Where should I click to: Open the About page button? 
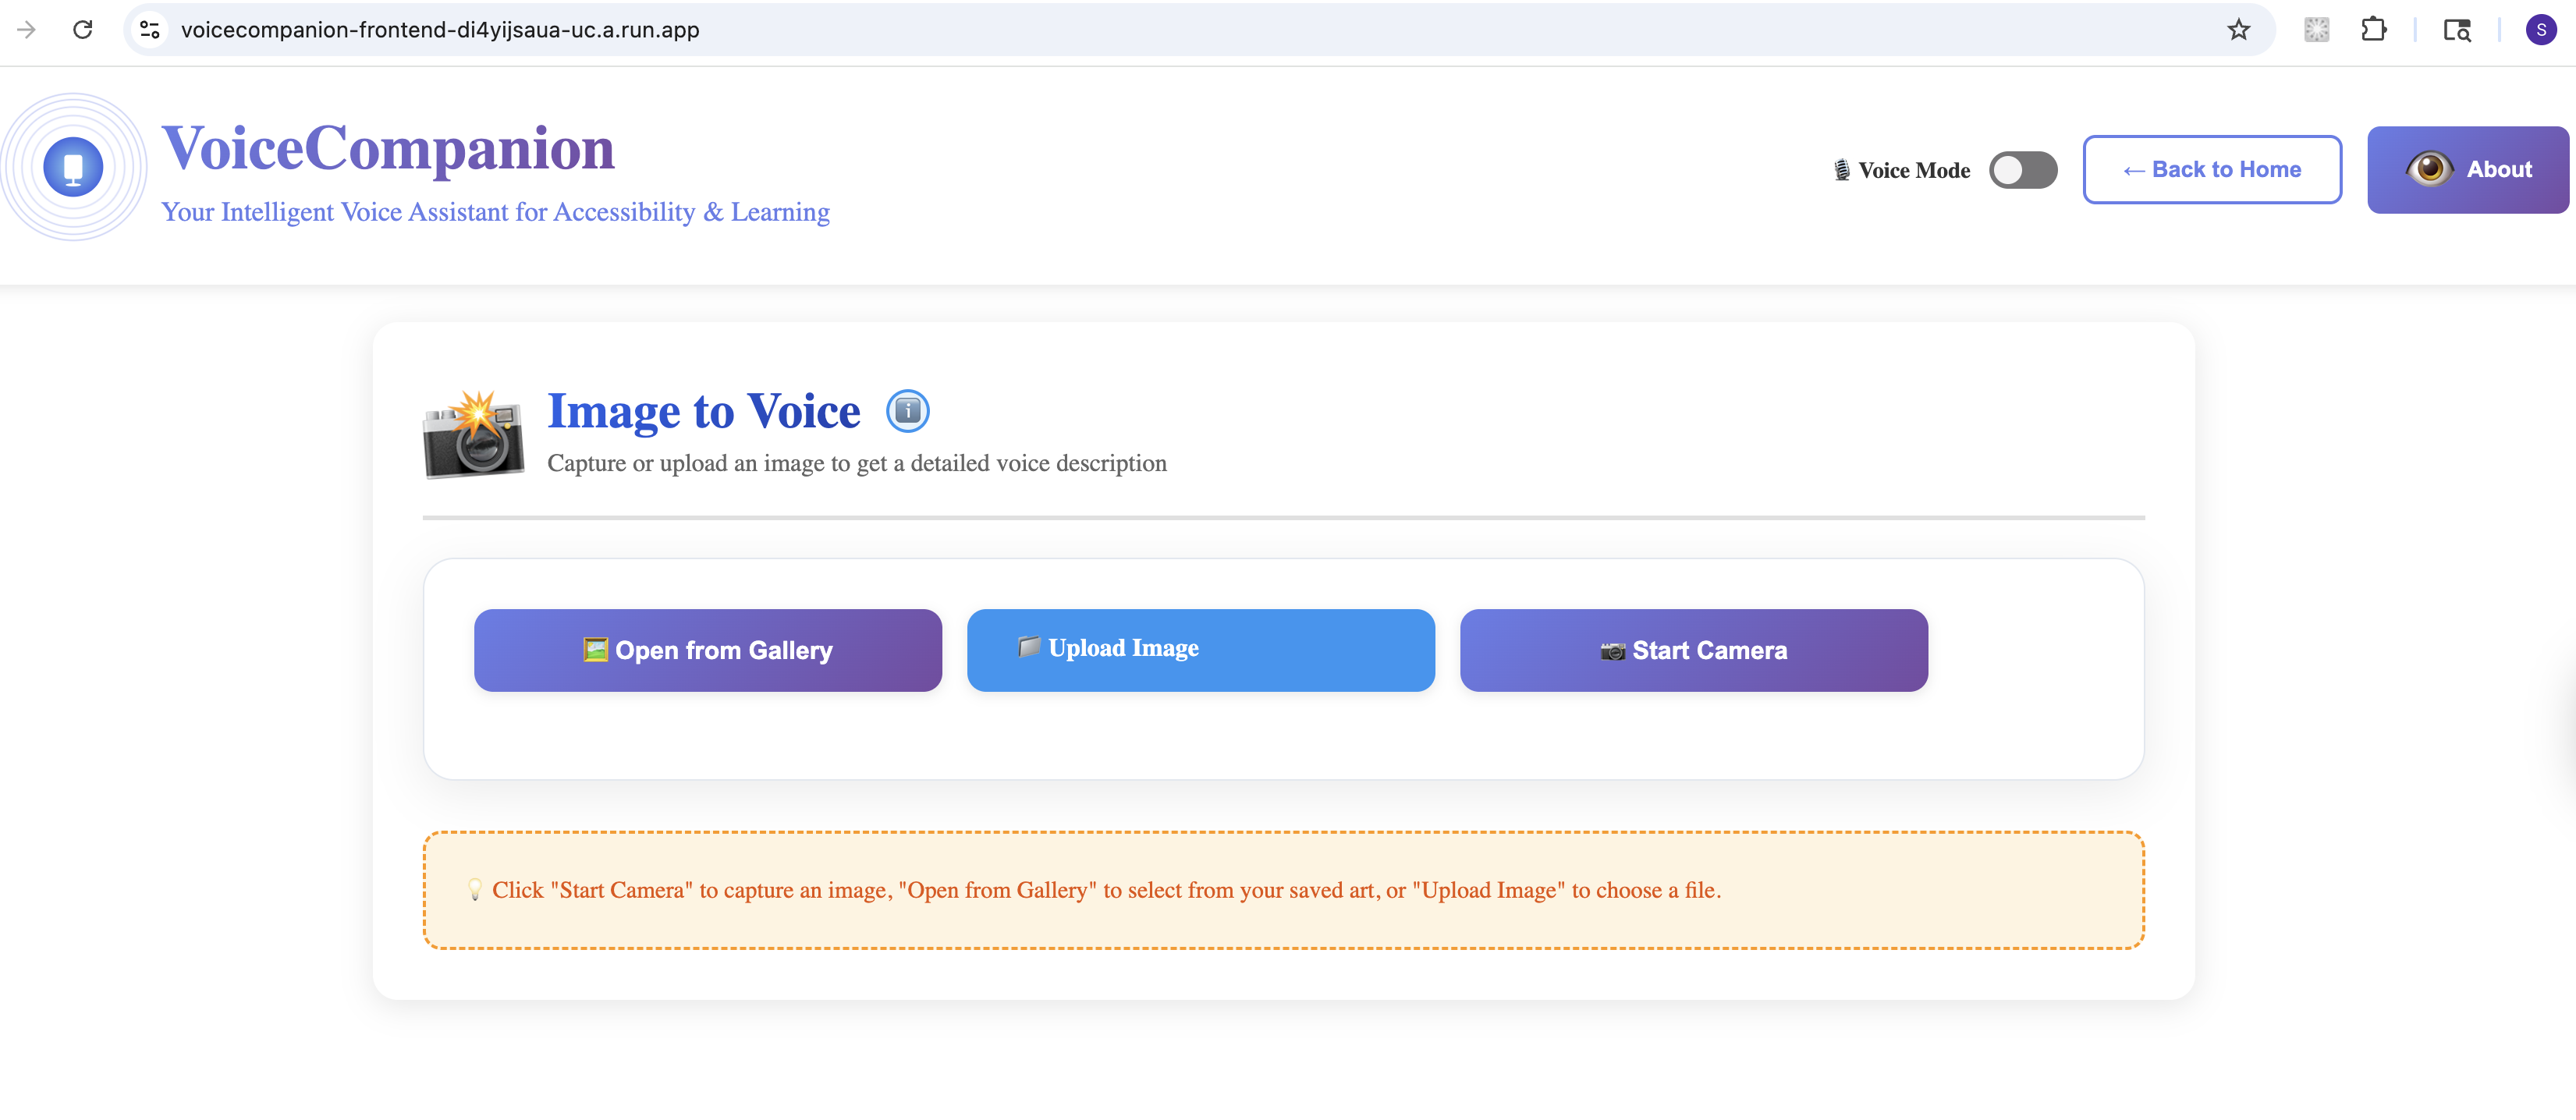(x=2467, y=170)
